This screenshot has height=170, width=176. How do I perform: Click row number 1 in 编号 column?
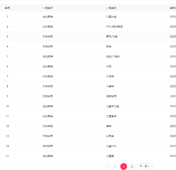(x=7, y=17)
